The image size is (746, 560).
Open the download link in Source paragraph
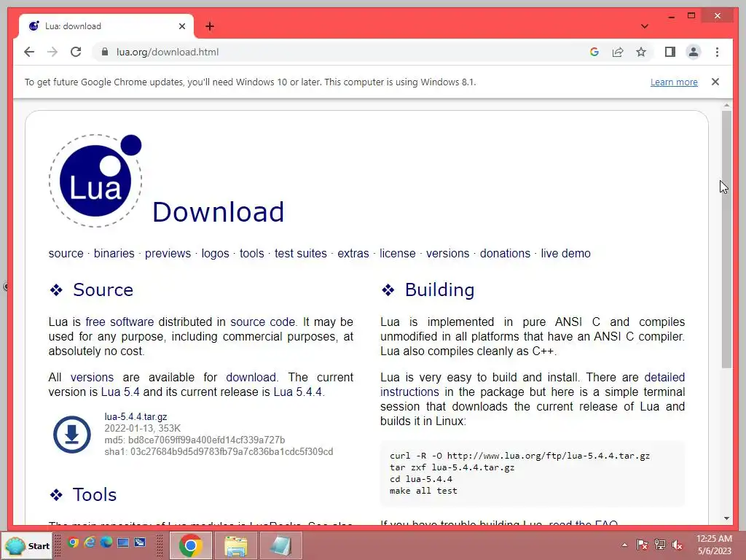click(251, 377)
